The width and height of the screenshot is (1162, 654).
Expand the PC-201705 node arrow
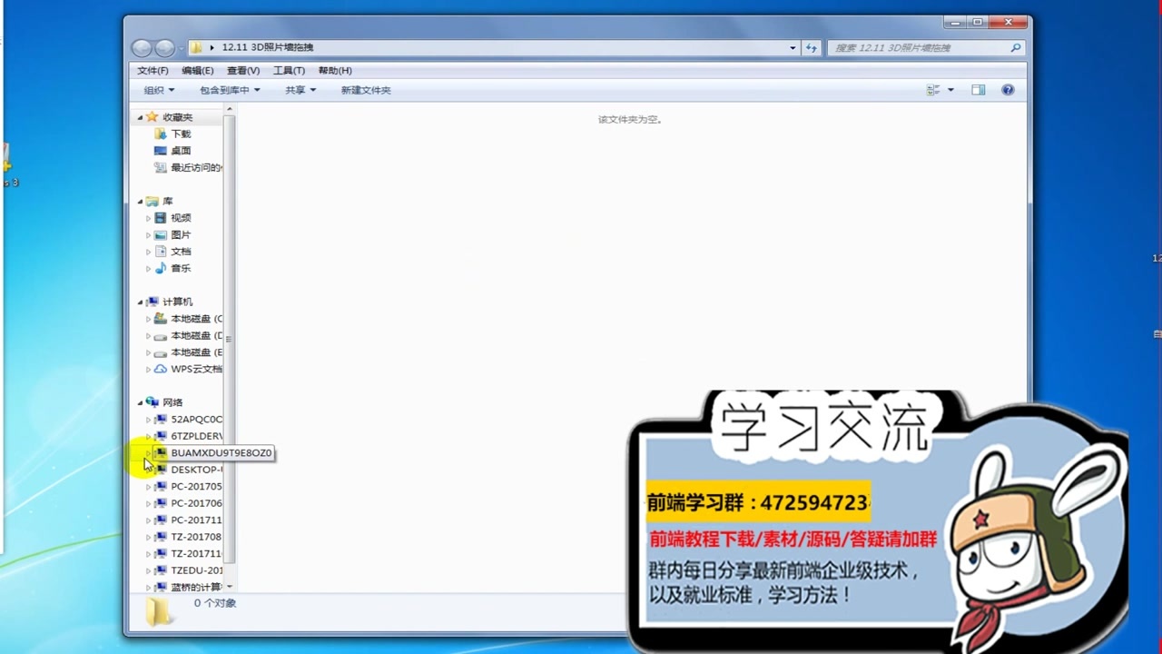click(148, 487)
